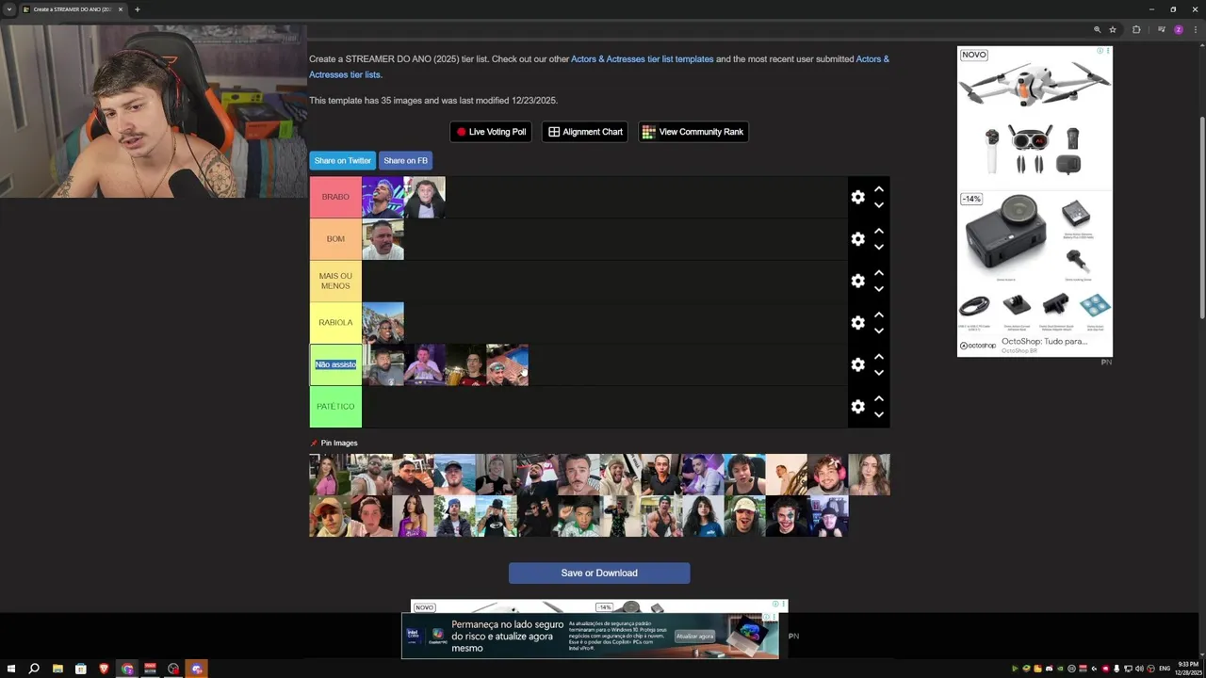
Task: Move MAIS OU MENOS row up
Action: click(878, 272)
